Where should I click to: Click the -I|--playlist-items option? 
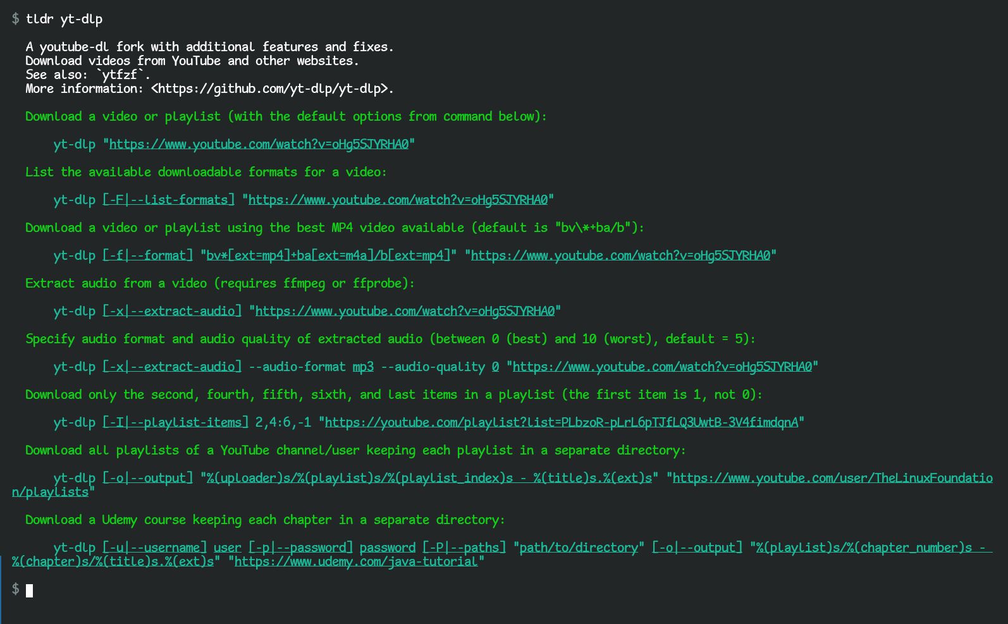click(x=175, y=422)
